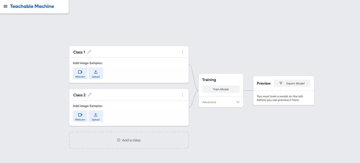Upload image samples for Class 2

coord(96,116)
